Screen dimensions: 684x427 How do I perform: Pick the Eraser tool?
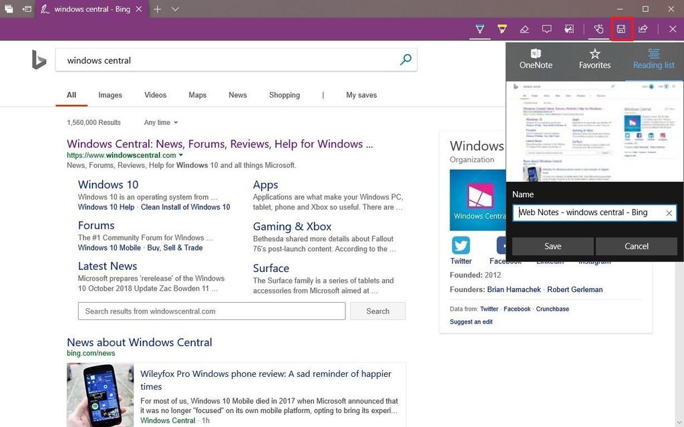point(524,29)
